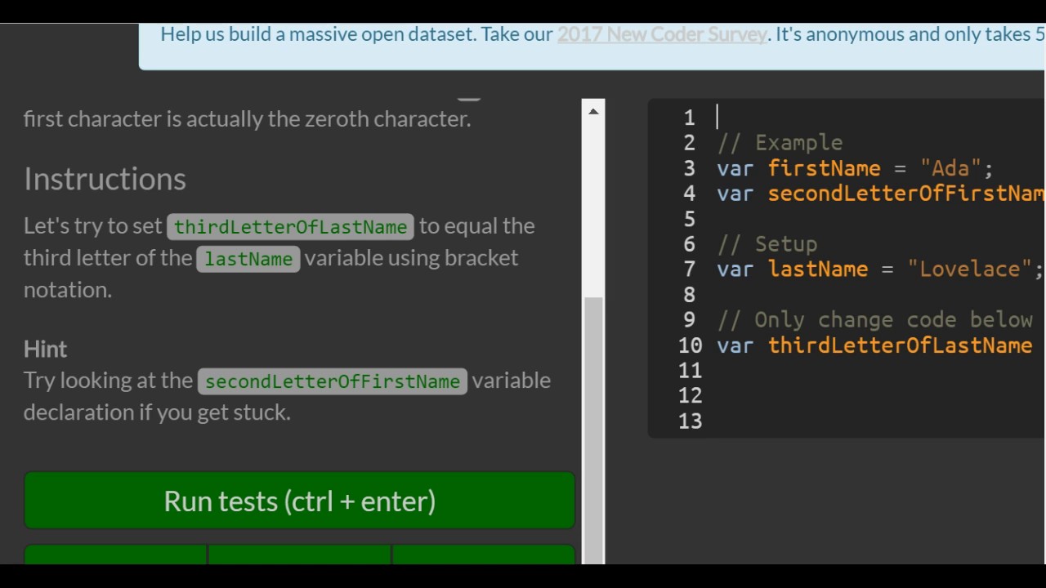Click the // Setup comment in editor

pos(767,244)
